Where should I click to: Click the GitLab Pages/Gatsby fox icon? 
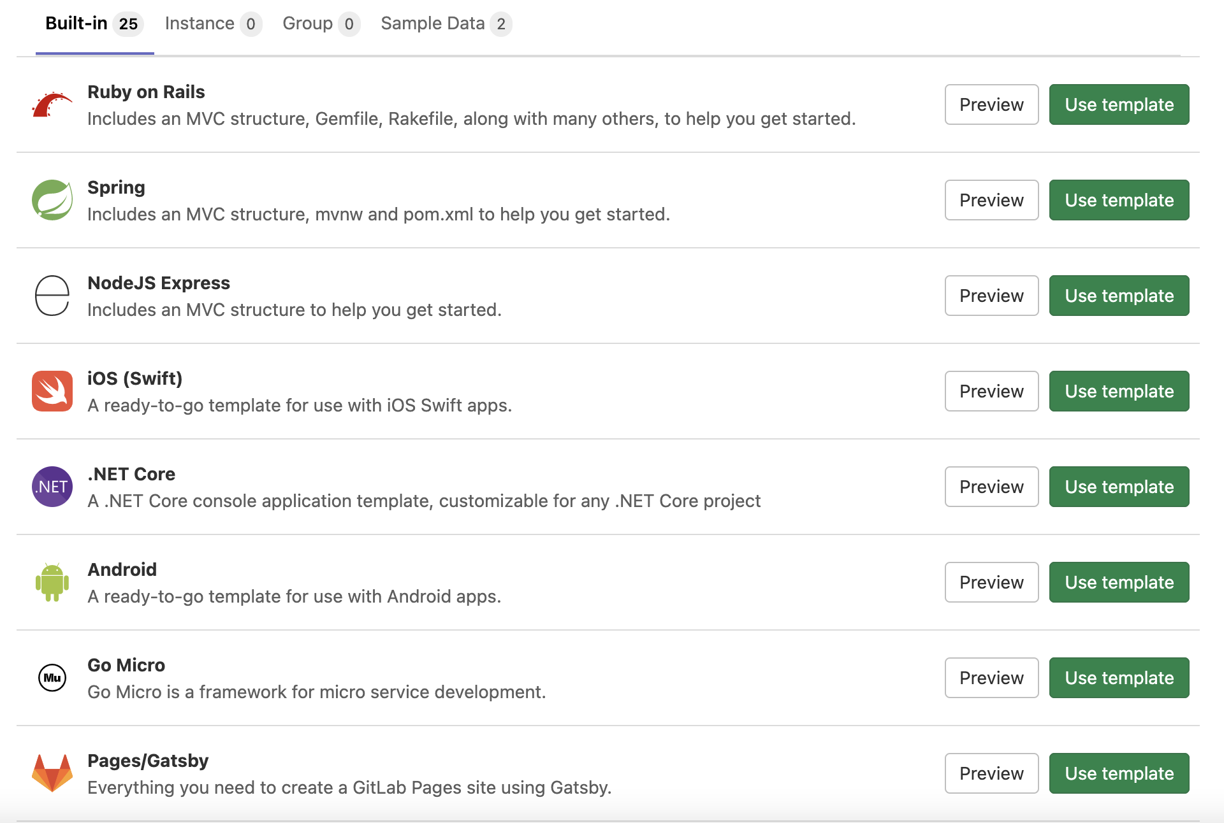(x=51, y=773)
